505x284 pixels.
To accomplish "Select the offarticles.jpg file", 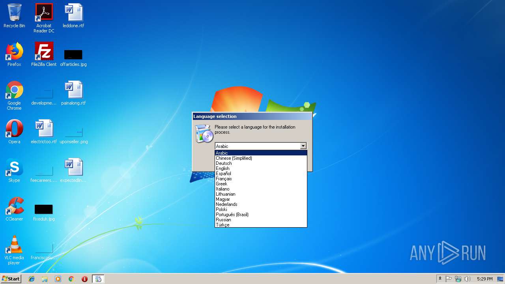I will (73, 57).
